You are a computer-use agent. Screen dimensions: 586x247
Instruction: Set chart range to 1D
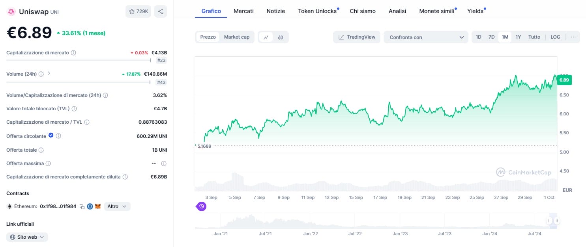[x=478, y=37]
